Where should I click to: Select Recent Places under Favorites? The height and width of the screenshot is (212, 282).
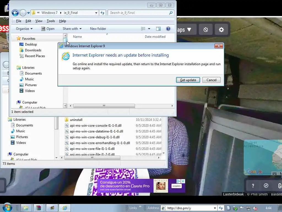pos(35,56)
